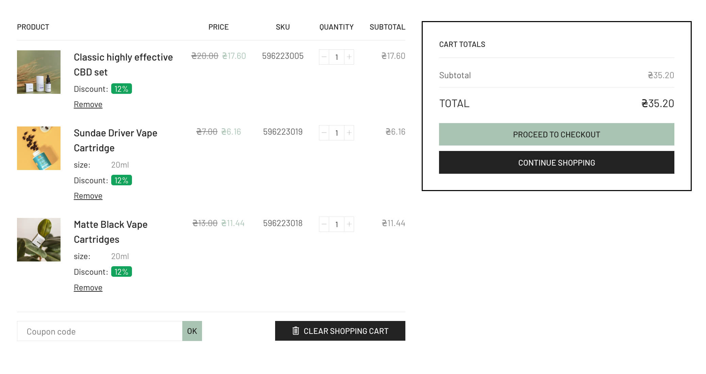Open Matte Black Vape Cartridges thumbnail
706x374 pixels.
pos(39,240)
